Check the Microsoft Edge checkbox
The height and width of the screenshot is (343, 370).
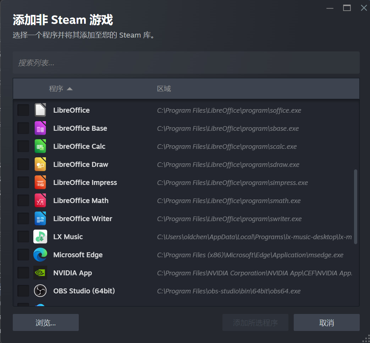pyautogui.click(x=23, y=255)
